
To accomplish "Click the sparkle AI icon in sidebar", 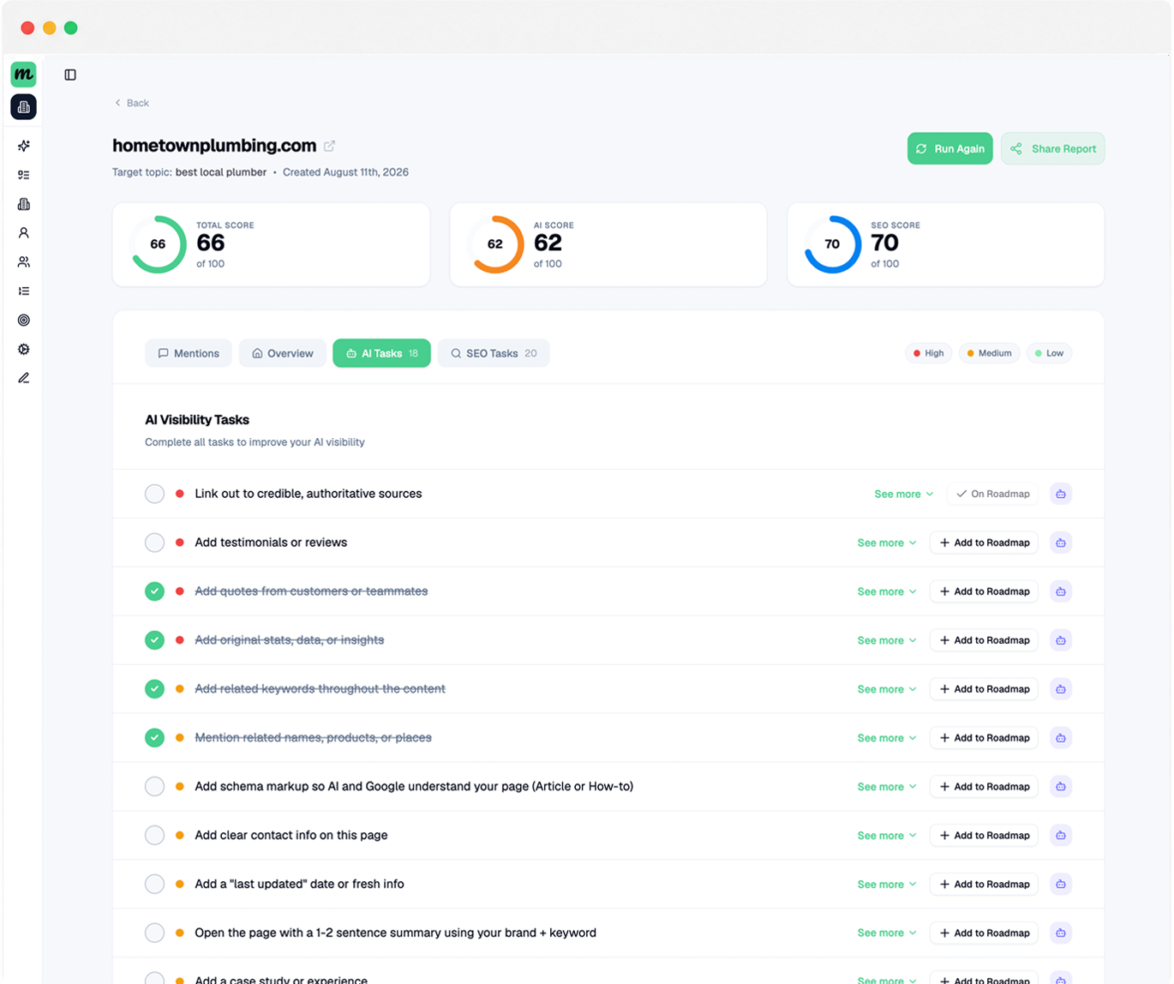I will click(x=23, y=146).
